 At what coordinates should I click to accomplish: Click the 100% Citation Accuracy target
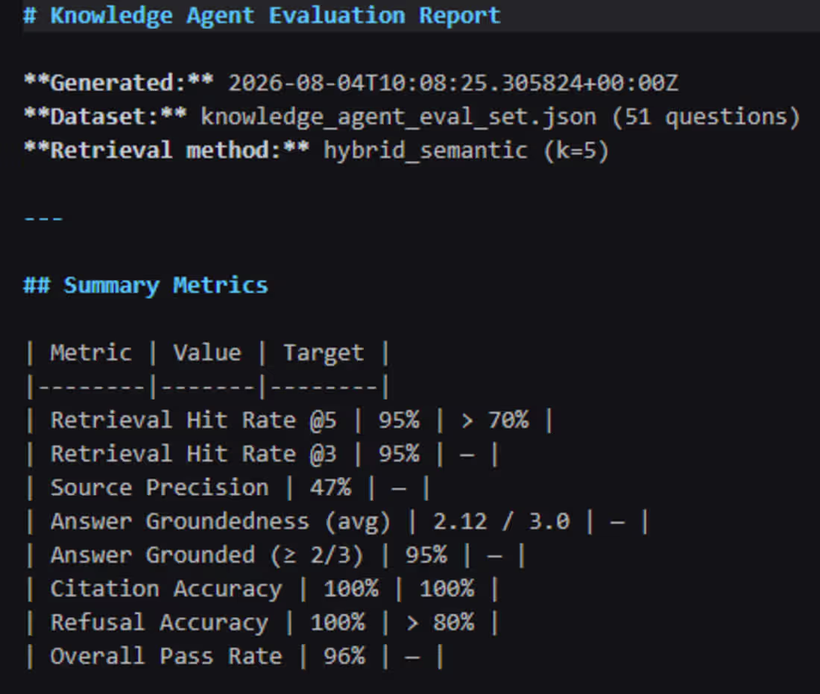[x=447, y=590]
